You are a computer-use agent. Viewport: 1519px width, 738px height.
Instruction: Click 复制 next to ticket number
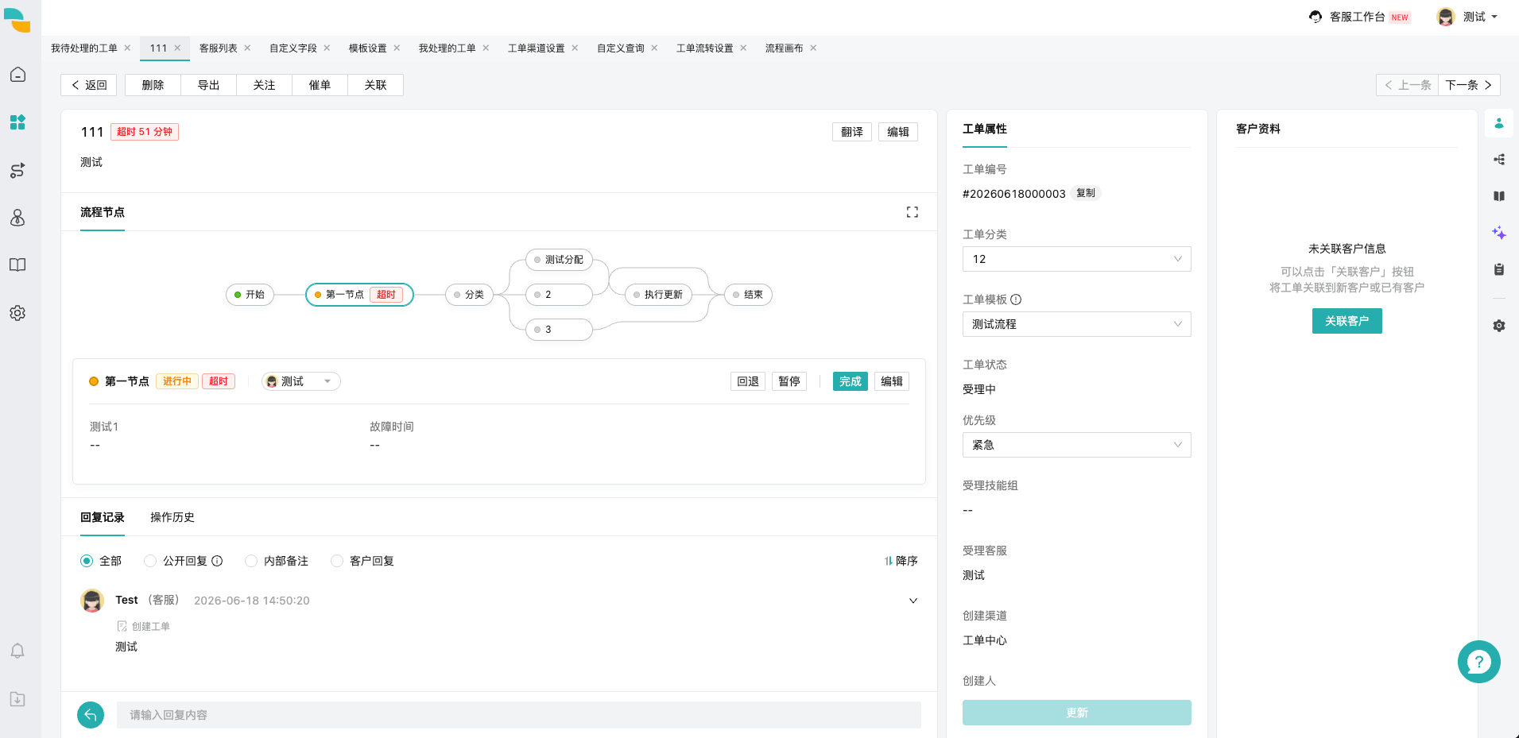1086,193
